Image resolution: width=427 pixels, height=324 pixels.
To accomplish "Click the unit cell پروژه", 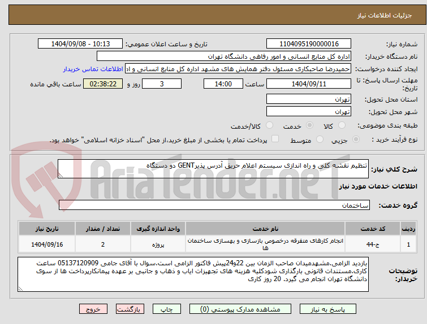I will 158,244.
